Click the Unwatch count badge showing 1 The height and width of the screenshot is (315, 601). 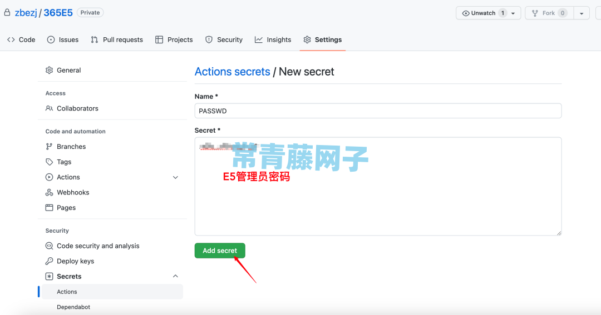(503, 13)
